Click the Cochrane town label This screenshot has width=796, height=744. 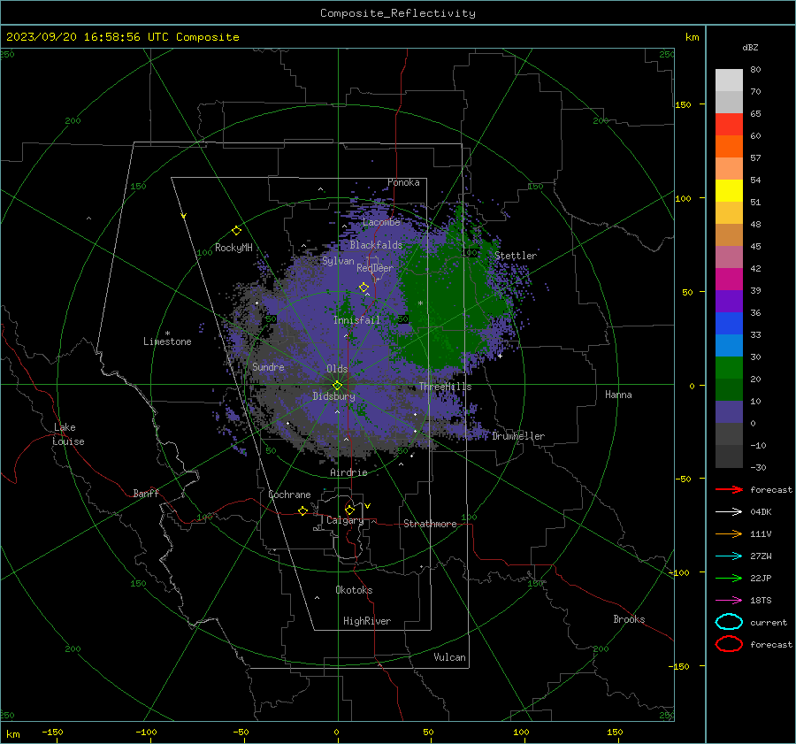click(x=289, y=495)
